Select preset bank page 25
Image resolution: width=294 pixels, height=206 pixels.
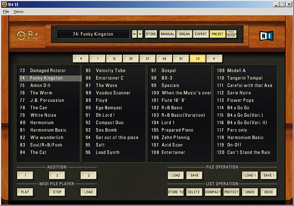(131, 59)
